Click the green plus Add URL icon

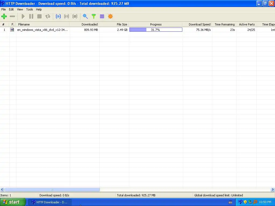[x=4, y=16]
